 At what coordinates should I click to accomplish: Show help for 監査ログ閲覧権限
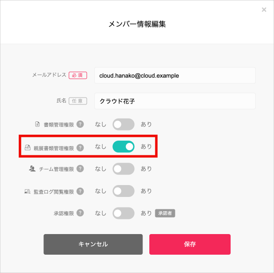coord(80,191)
